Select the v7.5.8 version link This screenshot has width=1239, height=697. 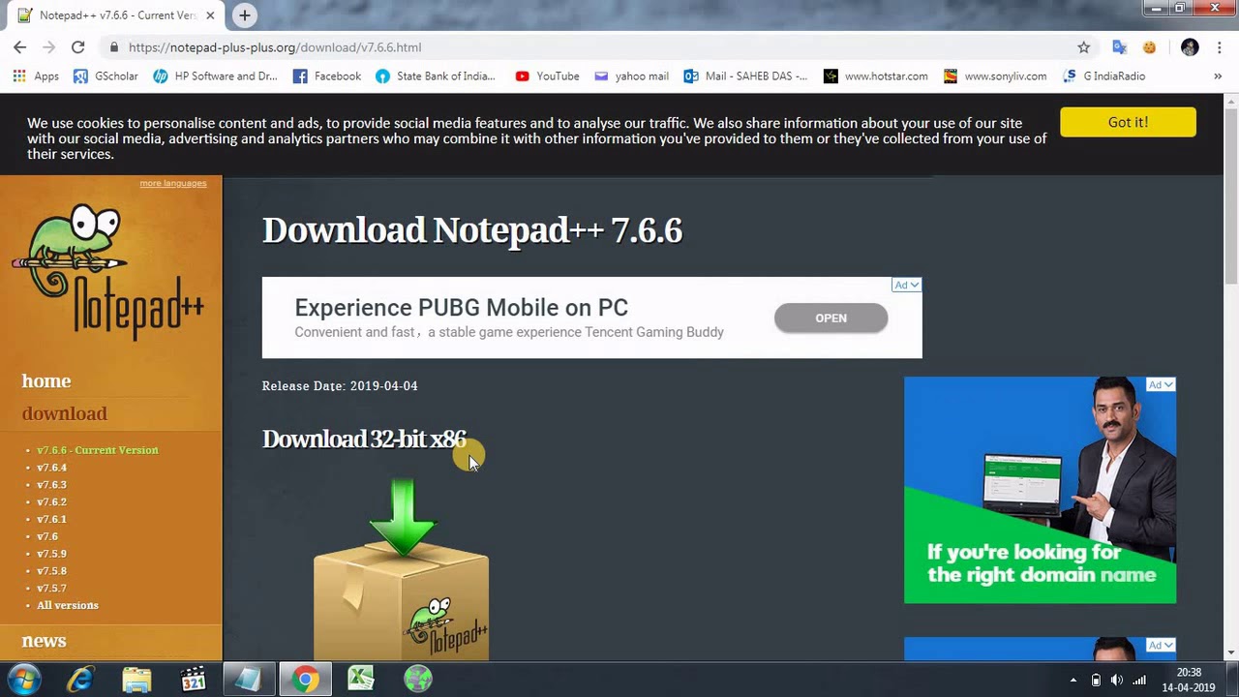tap(51, 571)
